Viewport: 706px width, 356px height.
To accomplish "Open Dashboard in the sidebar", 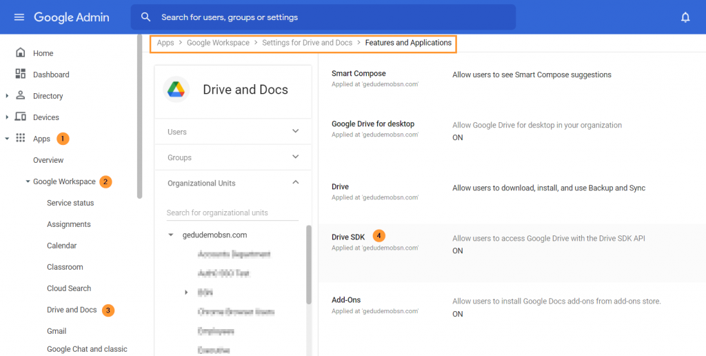I will coord(51,75).
